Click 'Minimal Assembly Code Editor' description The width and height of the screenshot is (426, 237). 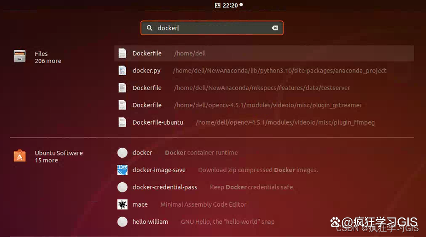pyautogui.click(x=203, y=204)
